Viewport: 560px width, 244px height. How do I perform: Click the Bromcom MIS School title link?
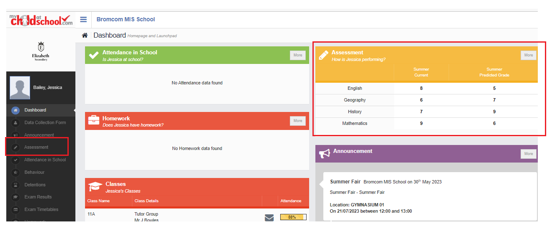(x=126, y=19)
